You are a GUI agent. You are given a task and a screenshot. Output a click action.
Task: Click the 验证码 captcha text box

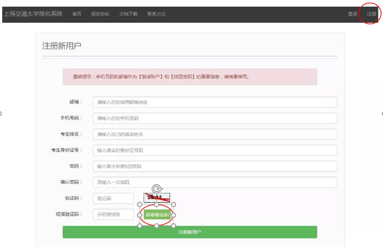click(x=114, y=198)
